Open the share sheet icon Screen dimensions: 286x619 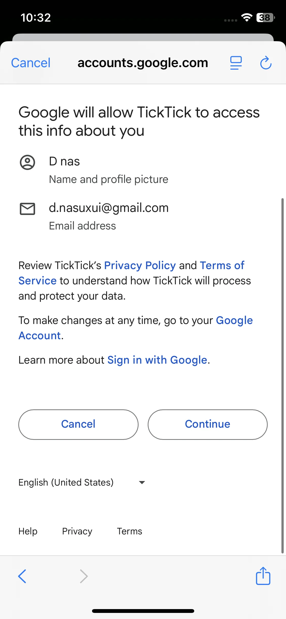[263, 576]
